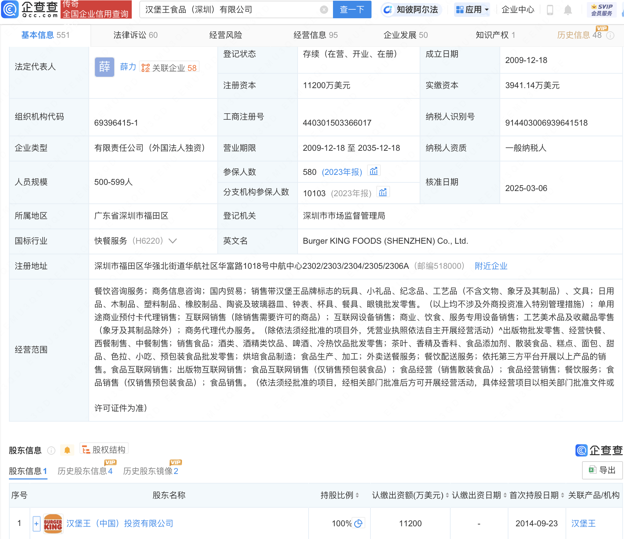Select 历史股东信息 4 sub-tab
Screen dimensions: 624x539
coord(85,471)
